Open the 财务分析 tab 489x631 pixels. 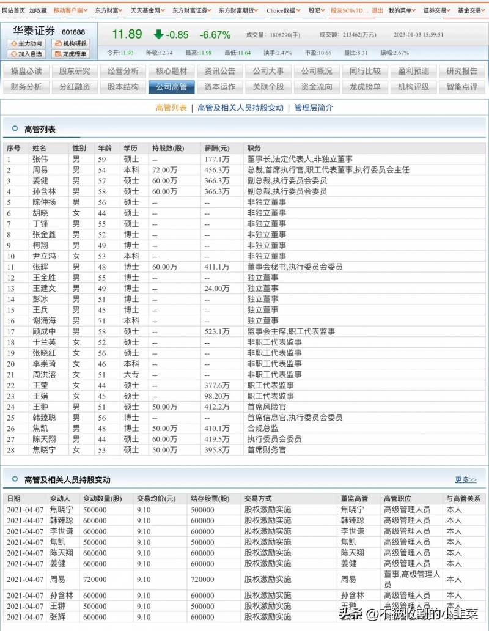26,87
